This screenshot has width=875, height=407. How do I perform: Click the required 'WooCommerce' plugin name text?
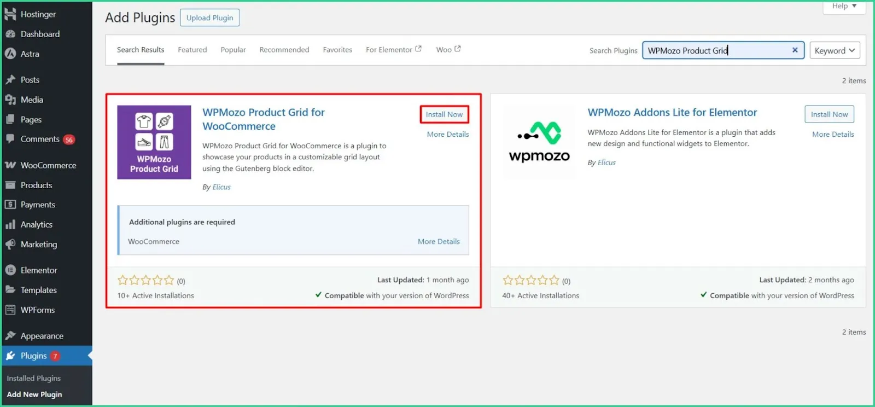click(x=154, y=241)
